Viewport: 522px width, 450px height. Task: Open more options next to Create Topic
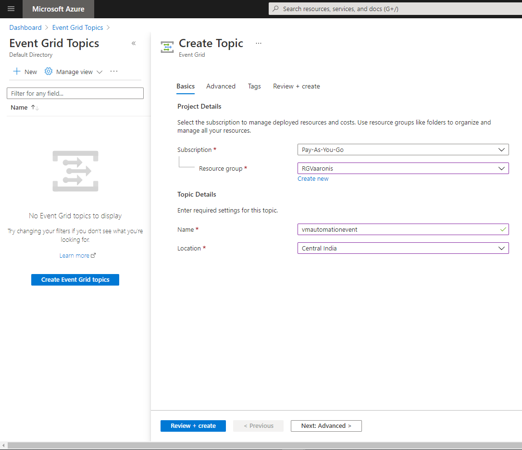[258, 43]
